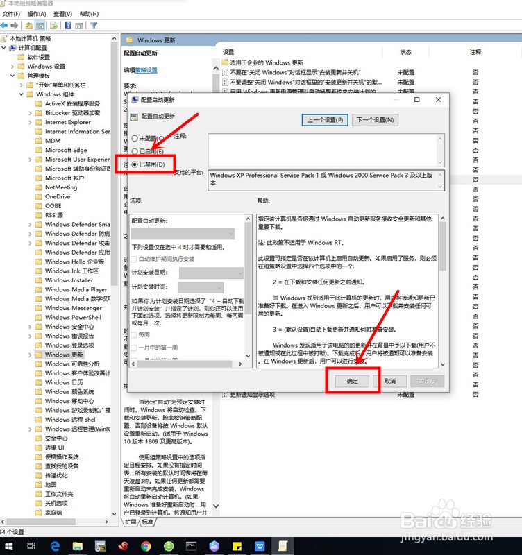Click the gray Forward arrow toolbar icon
The width and height of the screenshot is (522, 555).
(15, 26)
